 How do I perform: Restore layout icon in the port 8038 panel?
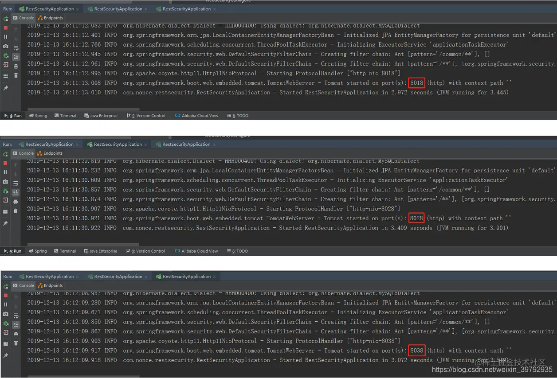coord(6,343)
